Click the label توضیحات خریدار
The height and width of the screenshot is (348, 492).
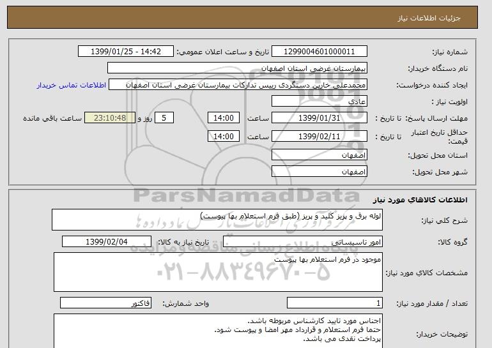(442, 334)
